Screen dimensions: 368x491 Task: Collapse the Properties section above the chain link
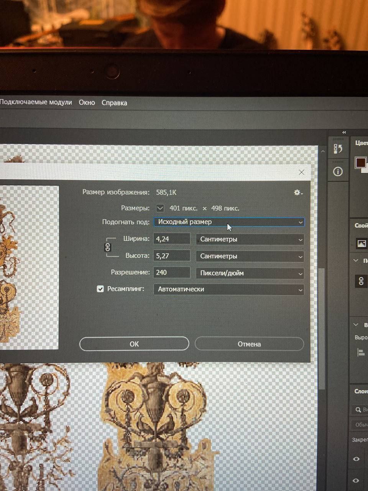[356, 260]
